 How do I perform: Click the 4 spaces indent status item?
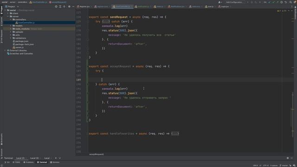pos(274,166)
